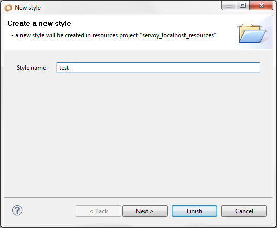The width and height of the screenshot is (277, 228).
Task: Click the Servoy logo in title bar
Action: coord(8,8)
